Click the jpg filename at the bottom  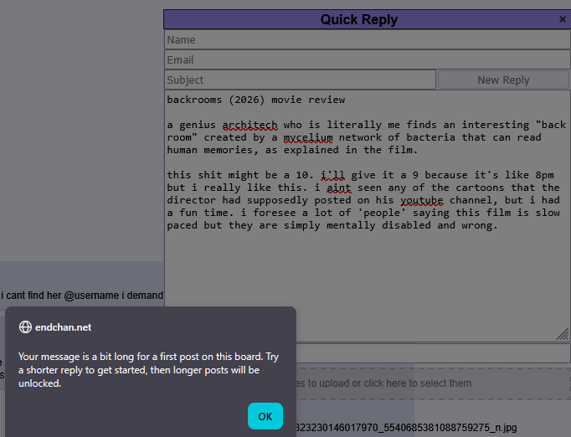click(406, 428)
